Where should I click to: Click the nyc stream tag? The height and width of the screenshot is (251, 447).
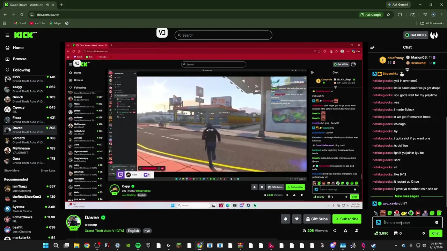click(x=147, y=231)
